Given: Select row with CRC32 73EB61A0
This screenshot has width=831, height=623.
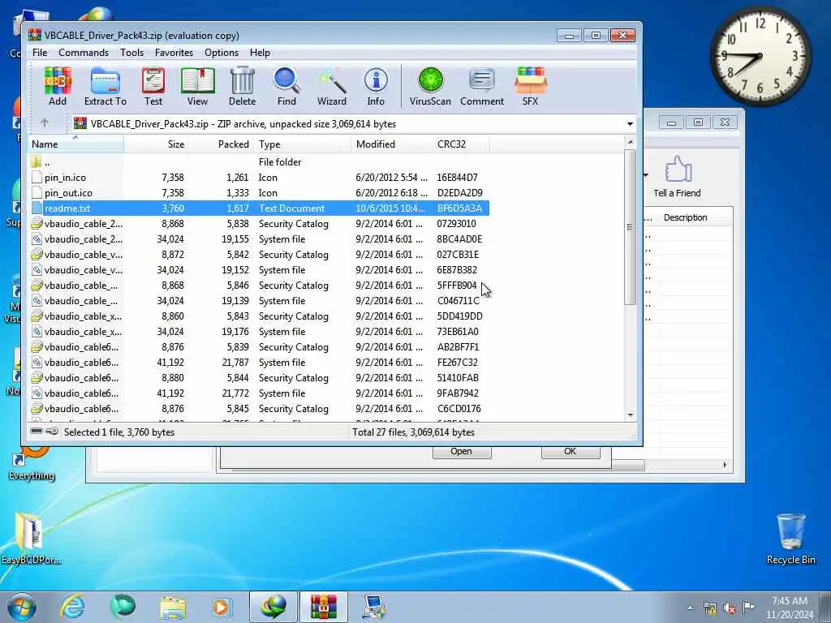Looking at the screenshot, I should click(259, 332).
